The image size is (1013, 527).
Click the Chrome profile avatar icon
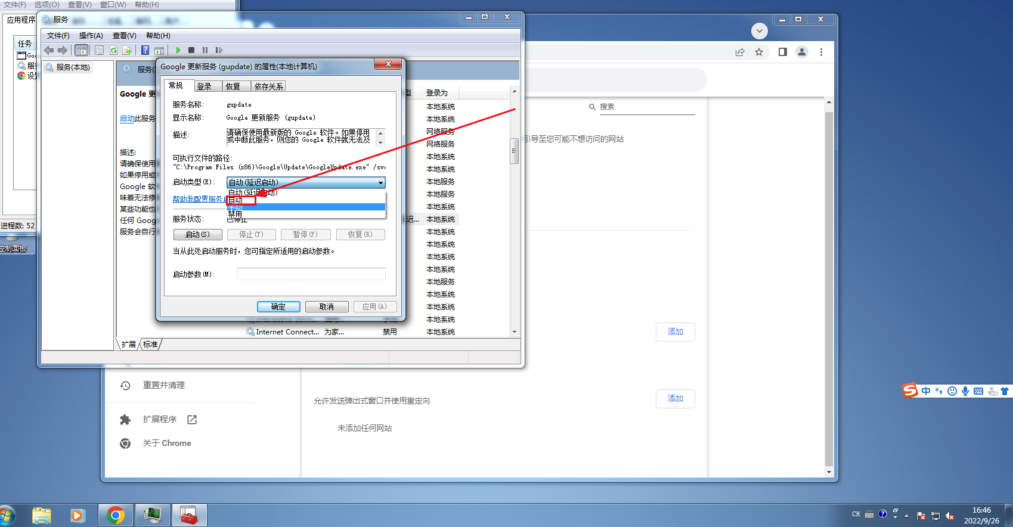[x=802, y=52]
